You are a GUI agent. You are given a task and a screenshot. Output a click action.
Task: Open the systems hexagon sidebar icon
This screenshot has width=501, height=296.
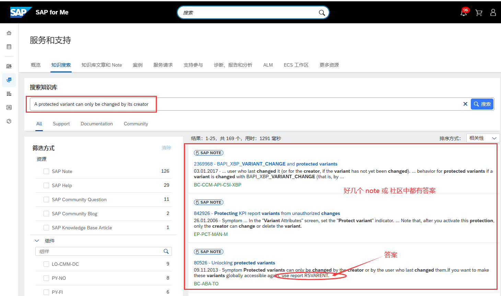point(9,121)
